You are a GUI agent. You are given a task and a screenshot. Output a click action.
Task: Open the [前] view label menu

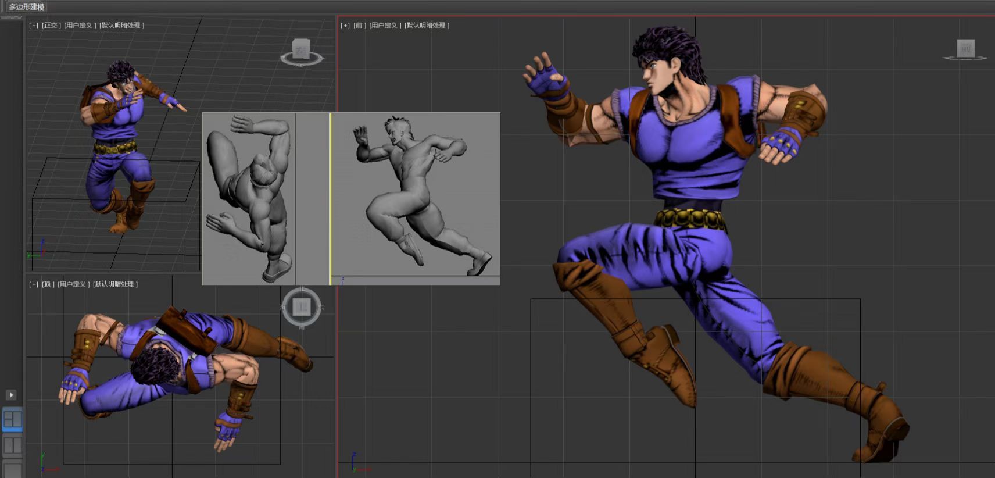(x=360, y=26)
